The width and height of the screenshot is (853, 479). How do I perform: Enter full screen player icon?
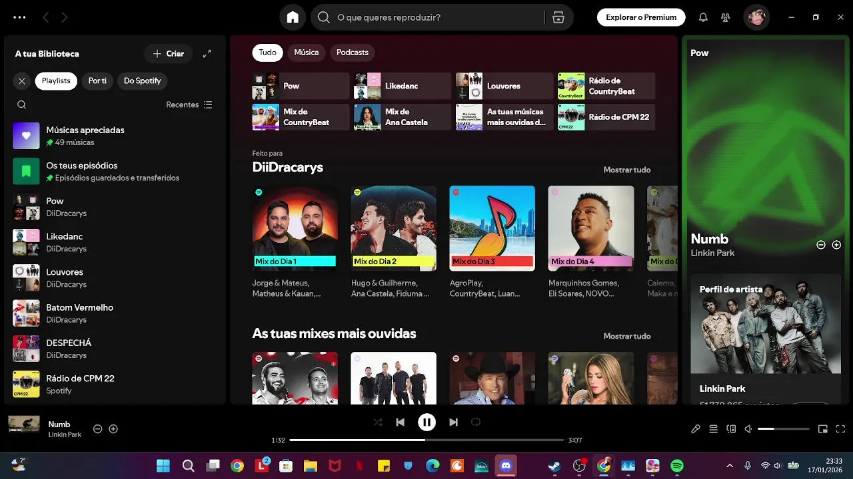pos(840,429)
